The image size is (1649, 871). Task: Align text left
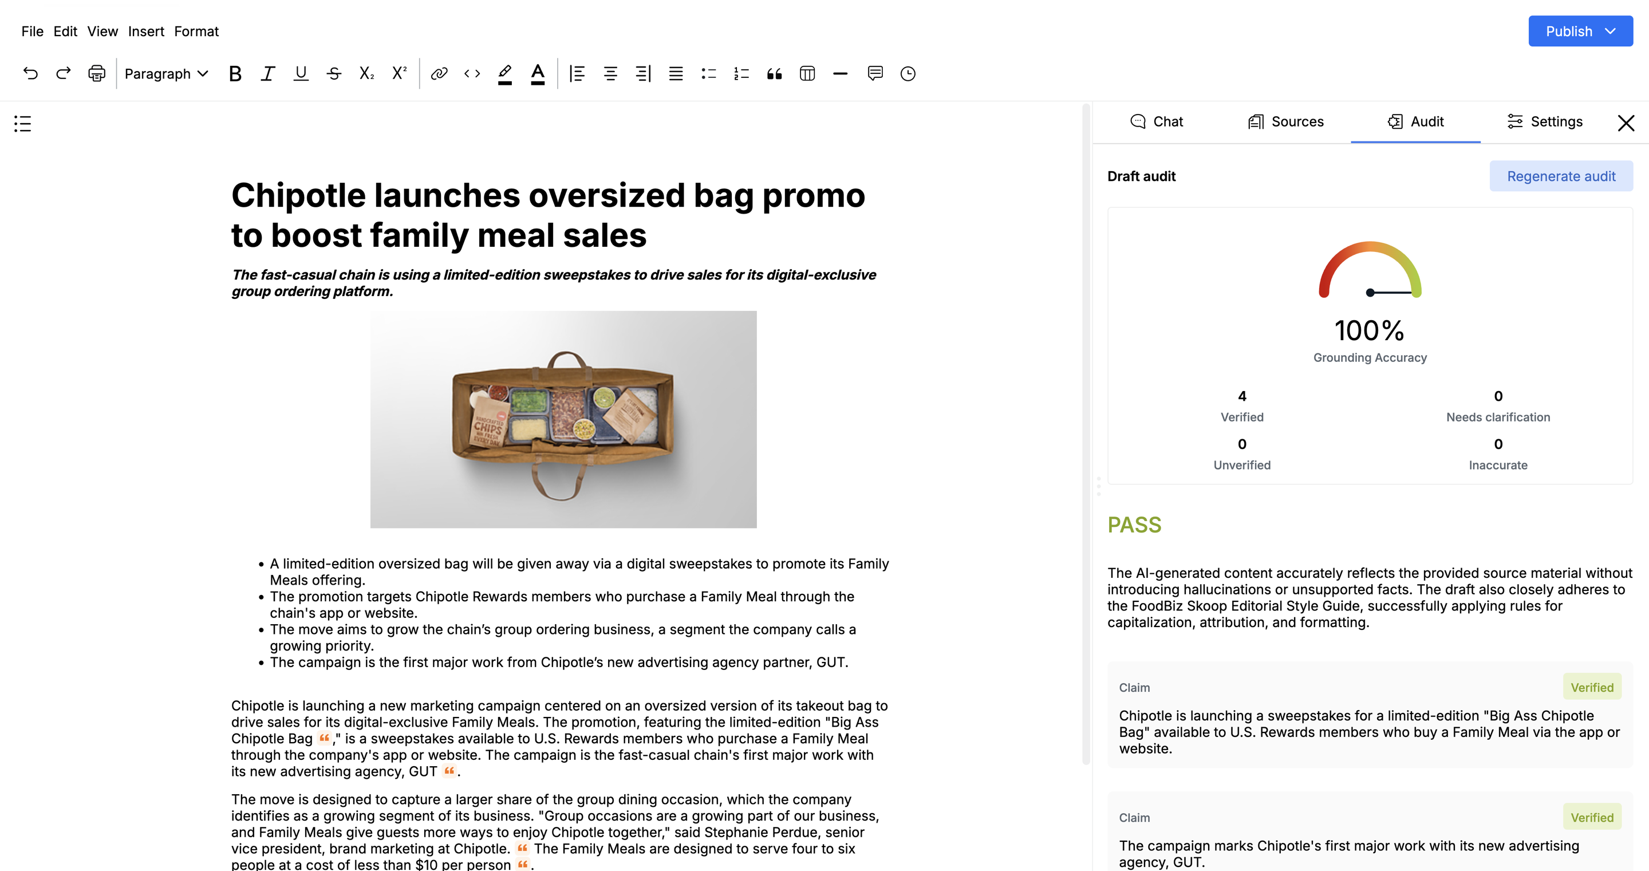pyautogui.click(x=577, y=74)
